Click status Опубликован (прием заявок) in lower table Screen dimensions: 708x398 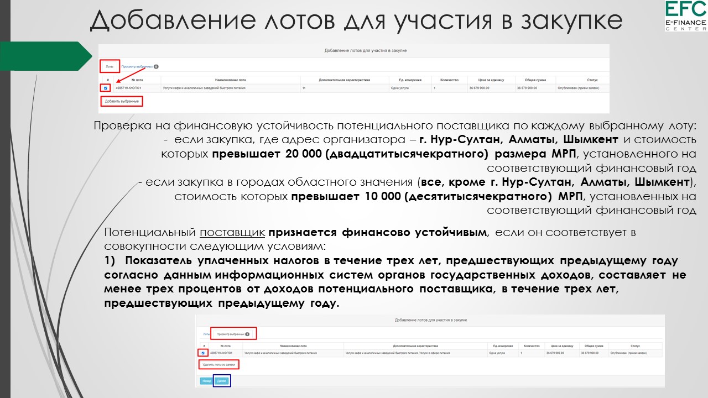[x=628, y=353]
